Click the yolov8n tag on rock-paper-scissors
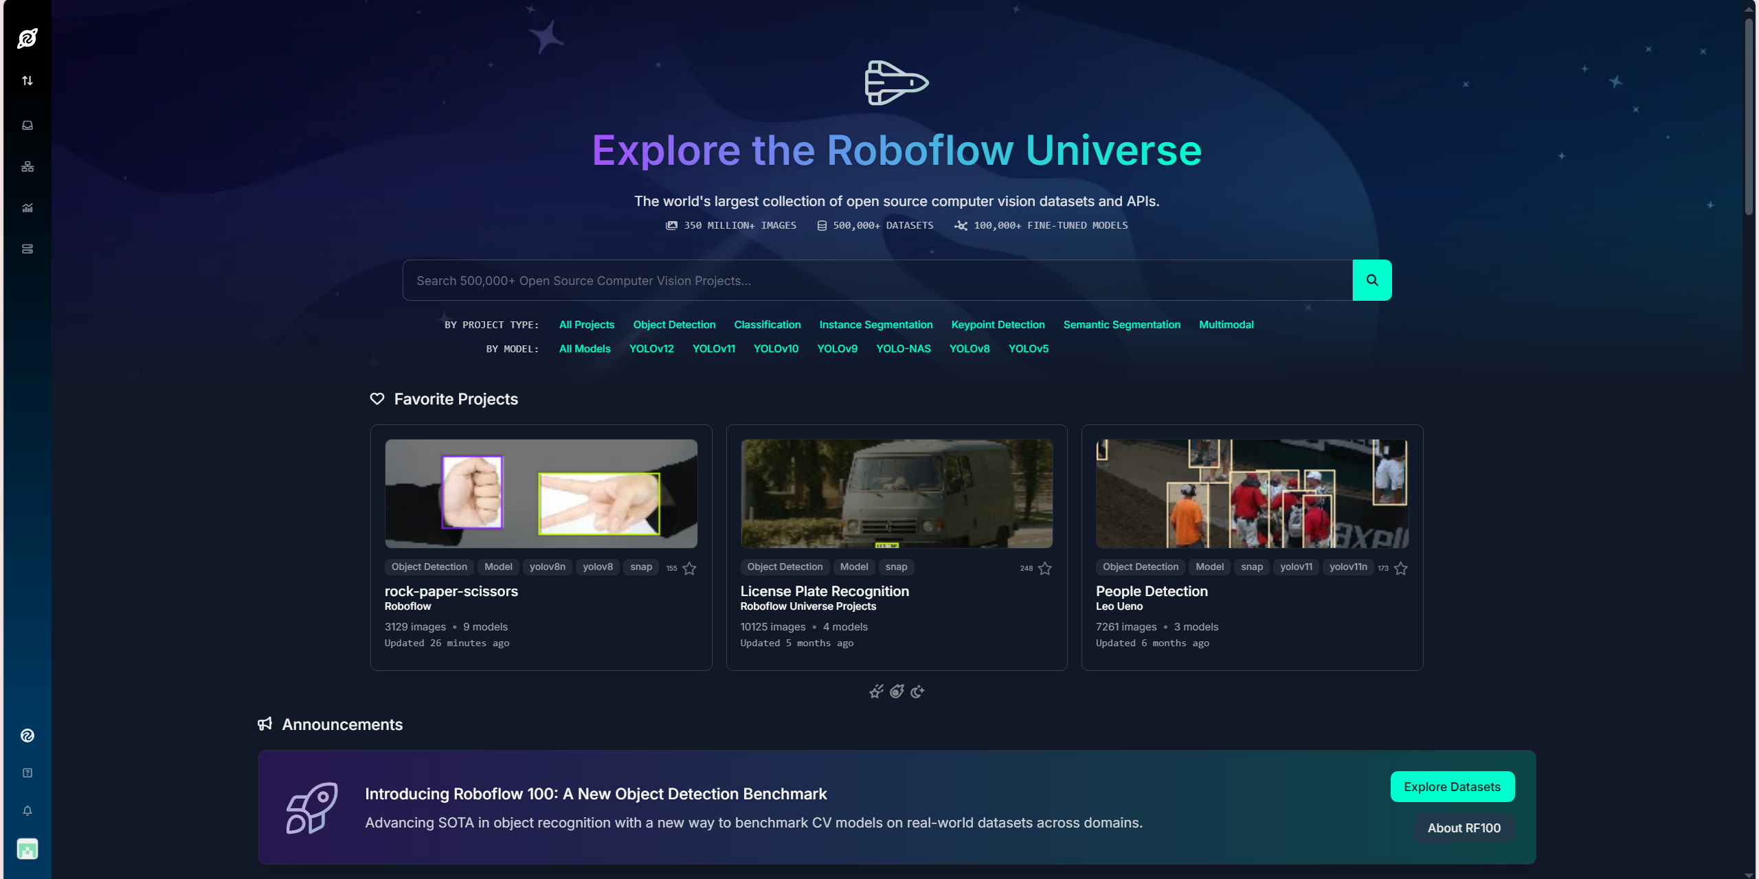 point(548,567)
